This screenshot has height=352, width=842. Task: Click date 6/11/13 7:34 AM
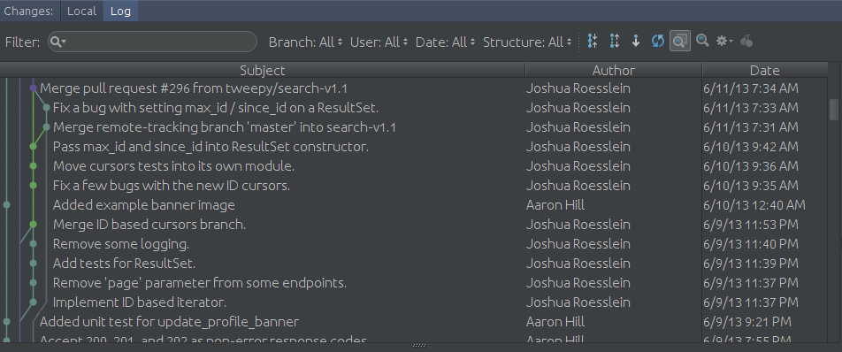click(x=751, y=88)
